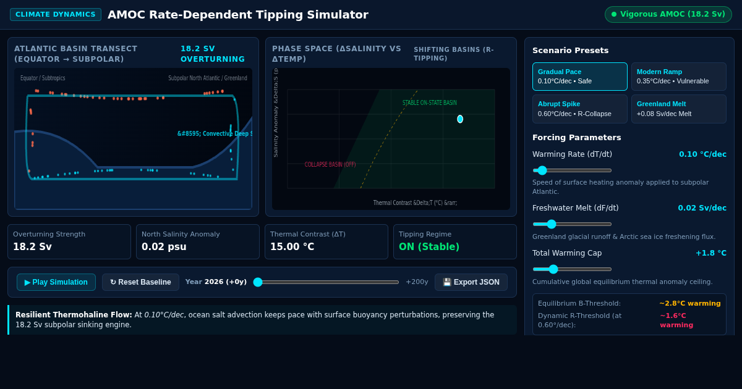This screenshot has height=389, width=742.
Task: Click the SHIFTING BASINS (R-TIPPING) label
Action: click(x=454, y=54)
